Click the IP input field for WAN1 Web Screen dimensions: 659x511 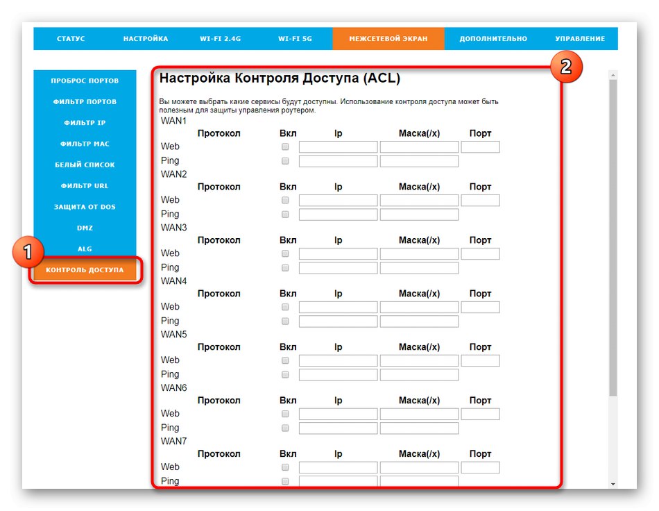coord(337,146)
